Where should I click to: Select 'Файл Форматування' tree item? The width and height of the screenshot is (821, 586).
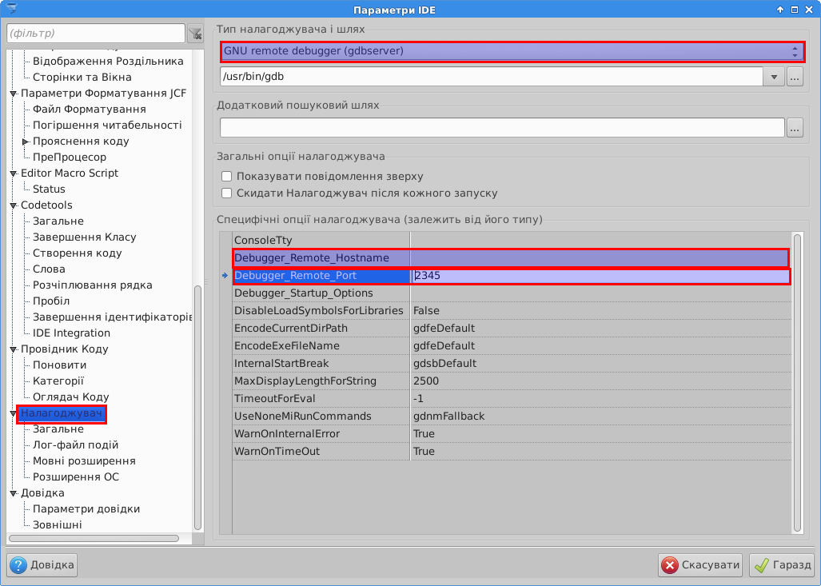point(90,110)
